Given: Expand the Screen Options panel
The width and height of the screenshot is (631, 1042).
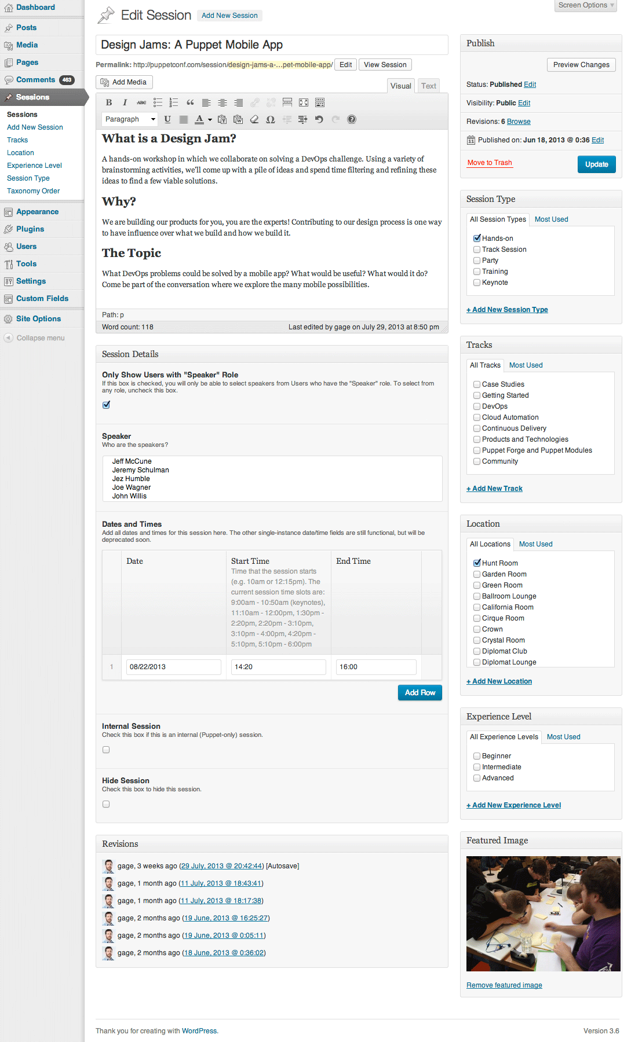Looking at the screenshot, I should pos(586,5).
